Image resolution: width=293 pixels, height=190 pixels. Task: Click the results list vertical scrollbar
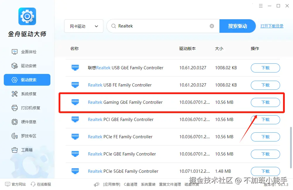291,147
